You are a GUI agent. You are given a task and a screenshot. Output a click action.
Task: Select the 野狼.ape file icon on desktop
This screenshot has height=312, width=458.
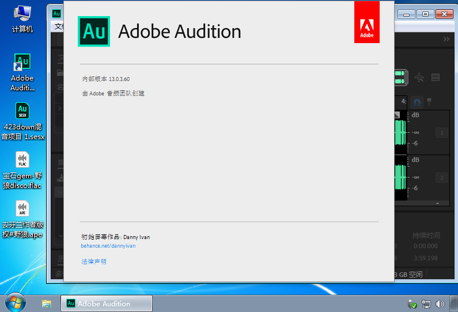22,219
